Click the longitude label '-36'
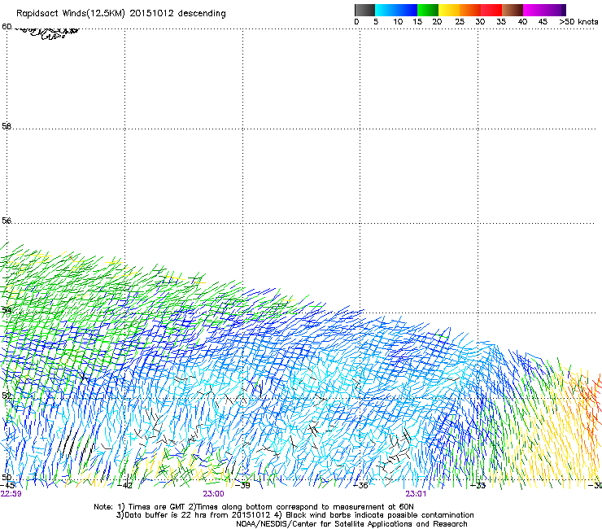602x529 pixels. tap(360, 486)
